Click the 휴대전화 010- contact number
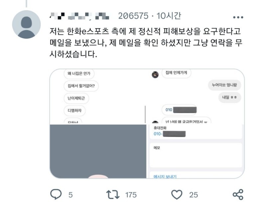This screenshot has width=257, height=209. [170, 134]
